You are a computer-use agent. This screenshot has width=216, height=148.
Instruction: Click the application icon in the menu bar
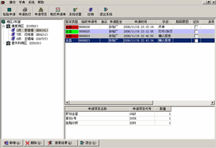[3, 2]
